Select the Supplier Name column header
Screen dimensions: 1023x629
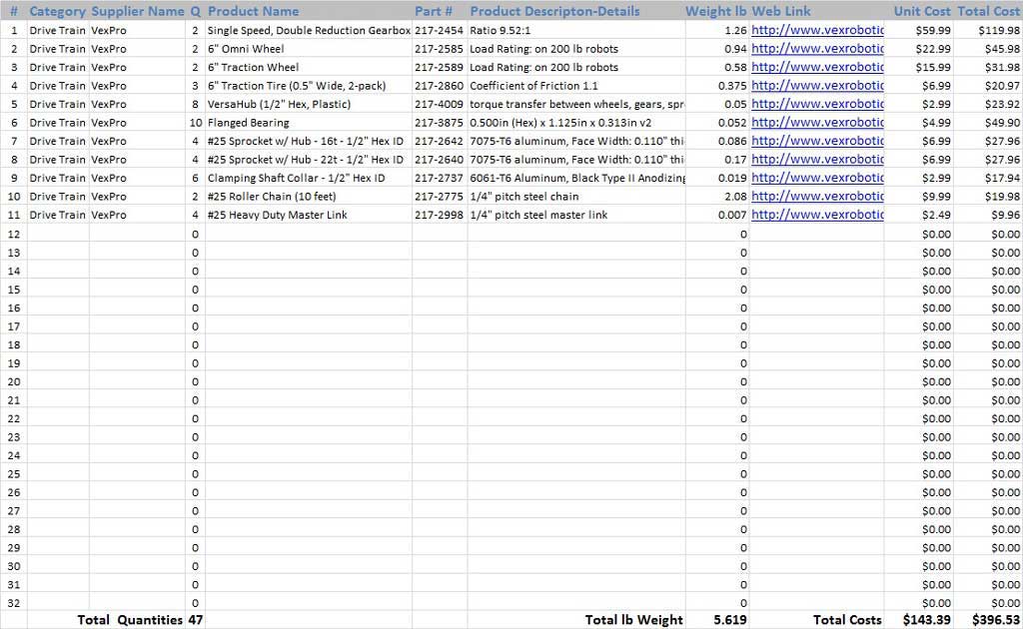click(x=137, y=11)
